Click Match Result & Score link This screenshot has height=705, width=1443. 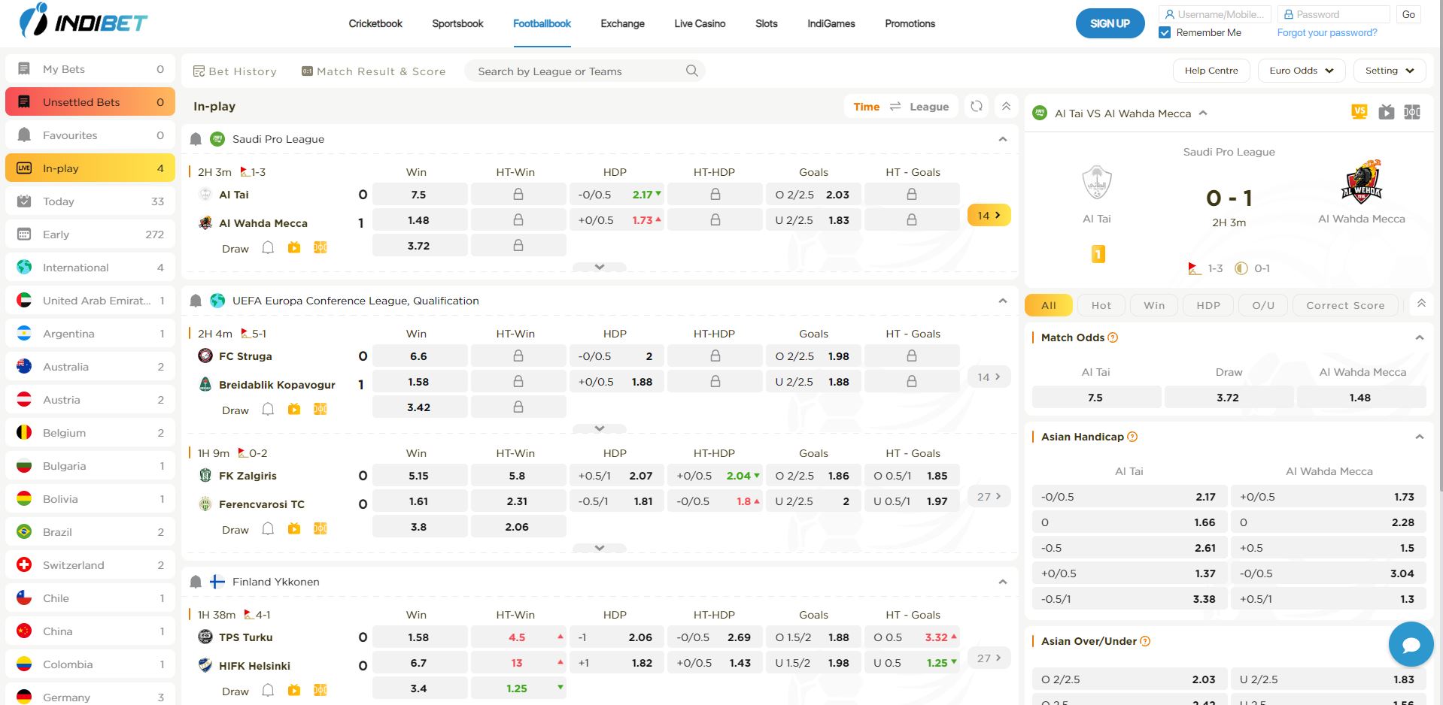pyautogui.click(x=374, y=71)
